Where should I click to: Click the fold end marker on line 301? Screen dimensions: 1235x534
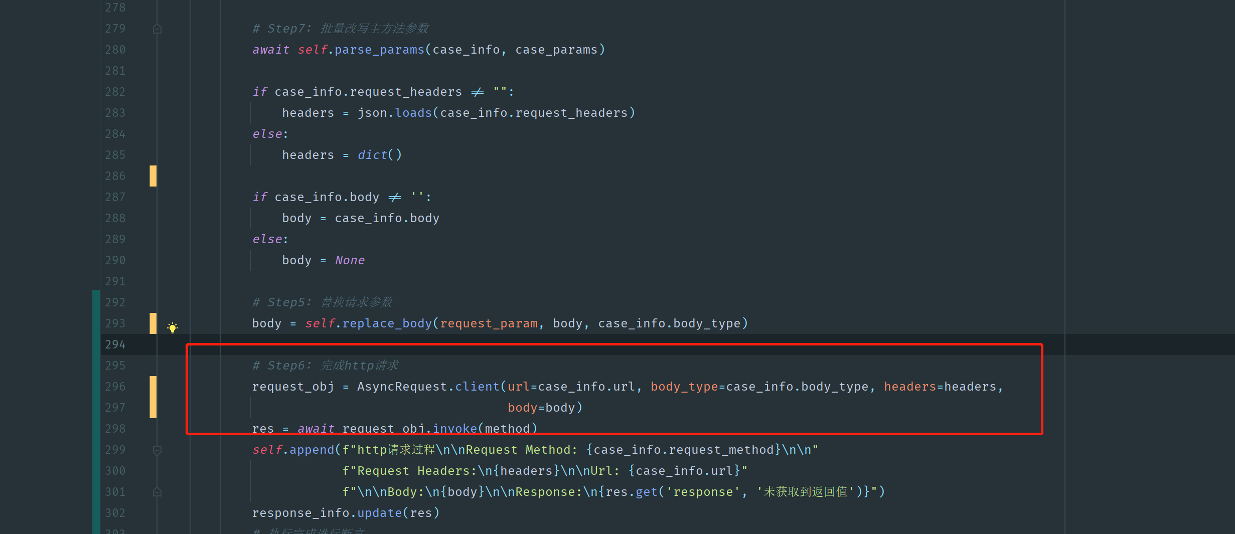pyautogui.click(x=157, y=492)
